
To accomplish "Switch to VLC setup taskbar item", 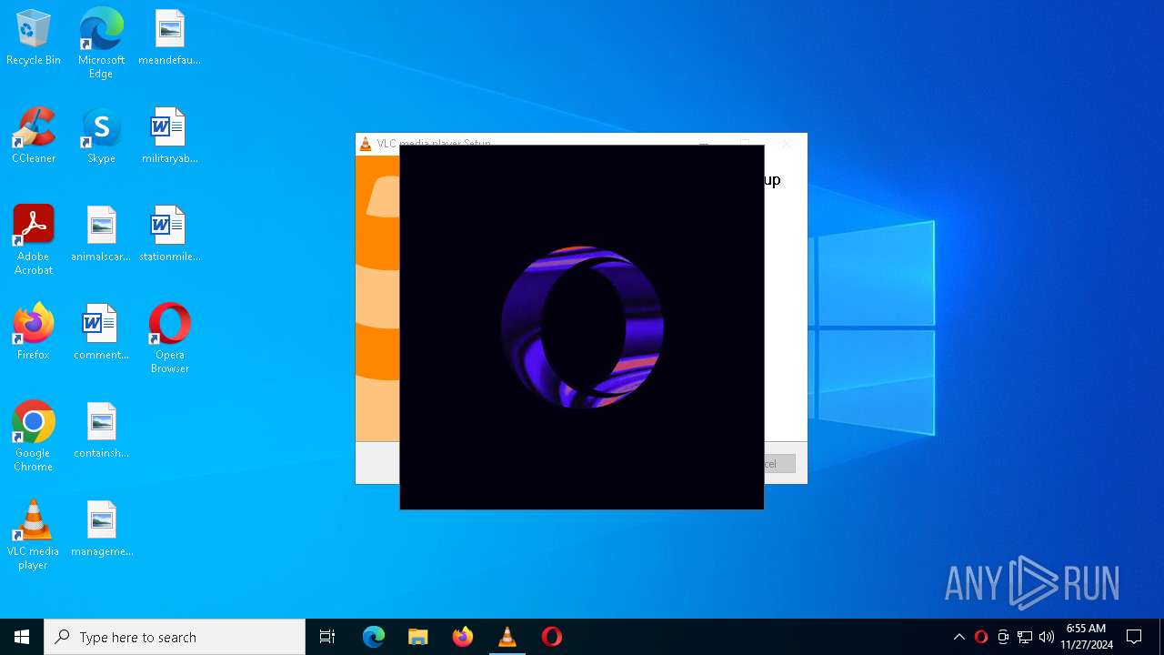I will click(x=507, y=637).
